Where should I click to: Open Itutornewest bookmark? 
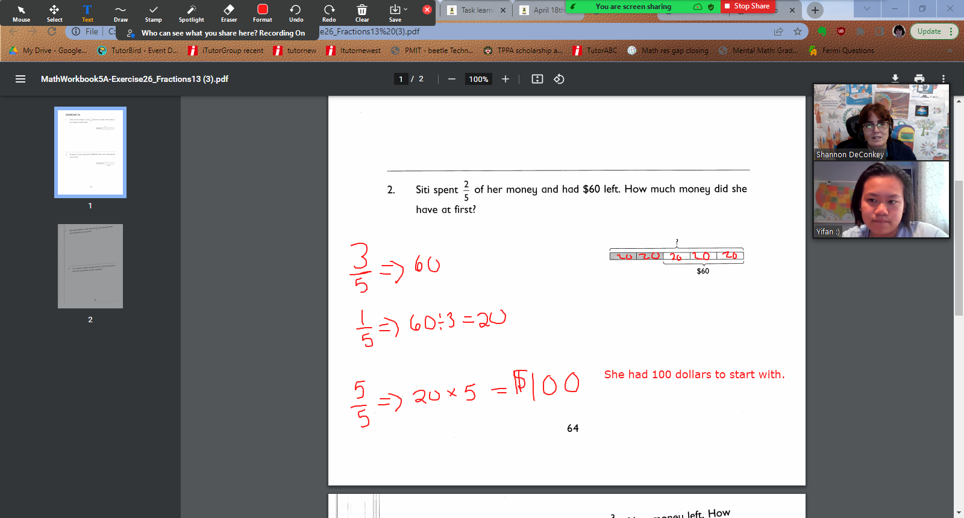pyautogui.click(x=354, y=51)
